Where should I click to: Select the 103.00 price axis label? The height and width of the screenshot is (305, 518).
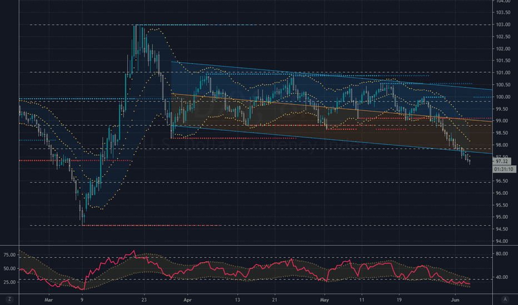503,25
